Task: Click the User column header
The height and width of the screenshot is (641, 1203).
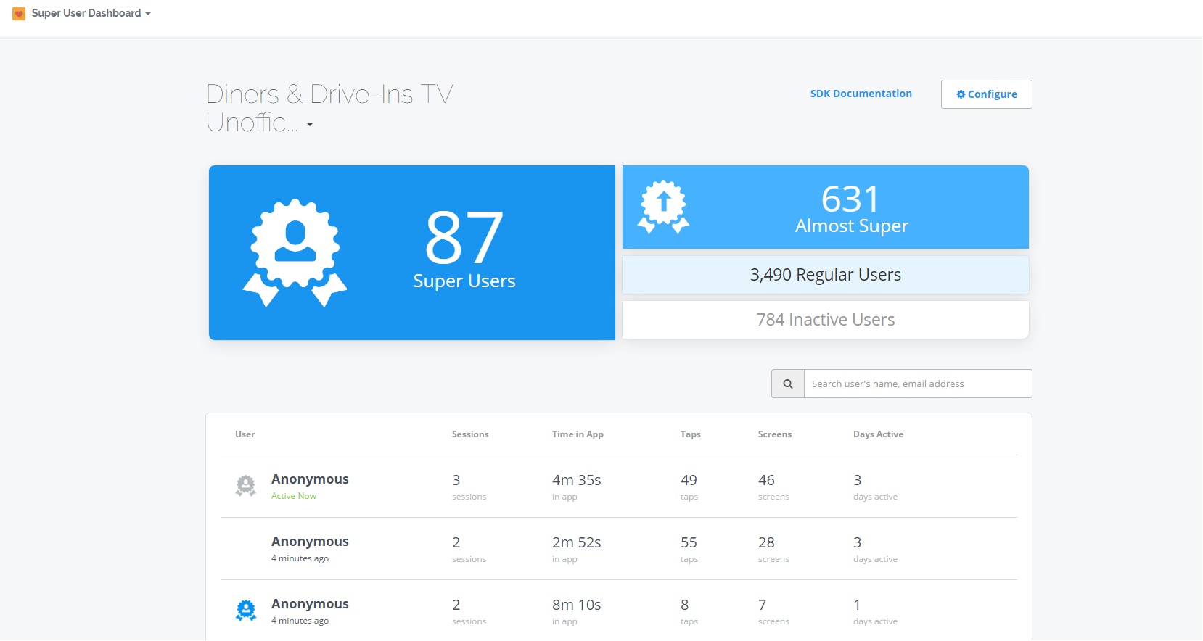Action: pos(245,434)
